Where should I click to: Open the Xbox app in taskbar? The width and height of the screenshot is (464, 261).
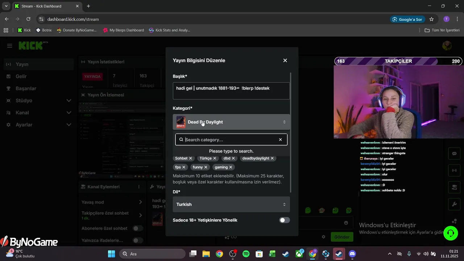click(299, 254)
